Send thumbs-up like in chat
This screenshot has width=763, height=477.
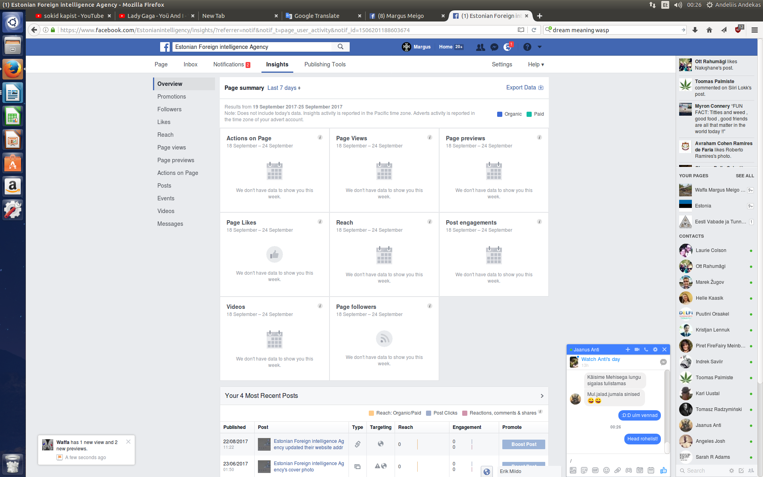tap(663, 470)
